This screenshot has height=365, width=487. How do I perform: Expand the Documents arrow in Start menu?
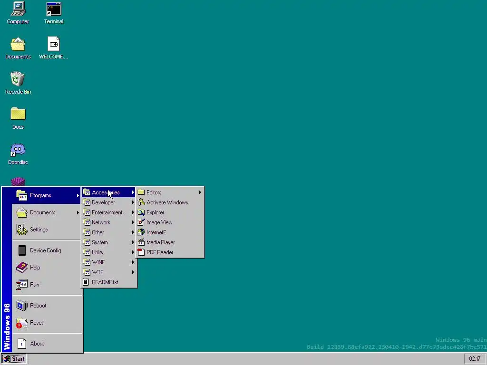(78, 212)
